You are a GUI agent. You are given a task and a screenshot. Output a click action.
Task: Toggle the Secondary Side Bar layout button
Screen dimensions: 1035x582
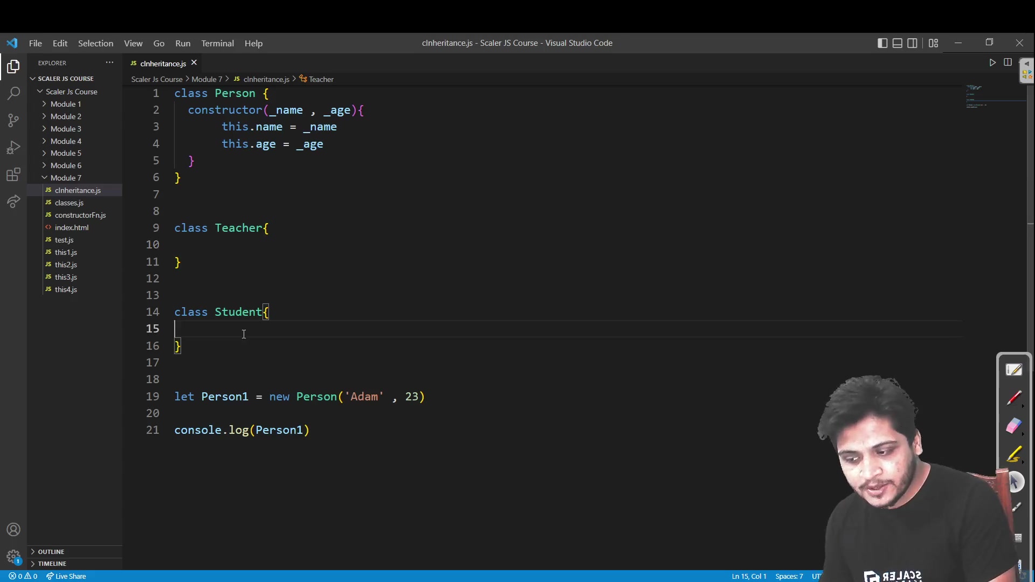pyautogui.click(x=912, y=43)
